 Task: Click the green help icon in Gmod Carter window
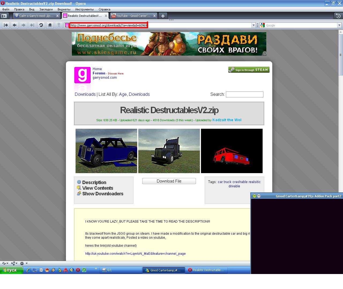(x=255, y=196)
